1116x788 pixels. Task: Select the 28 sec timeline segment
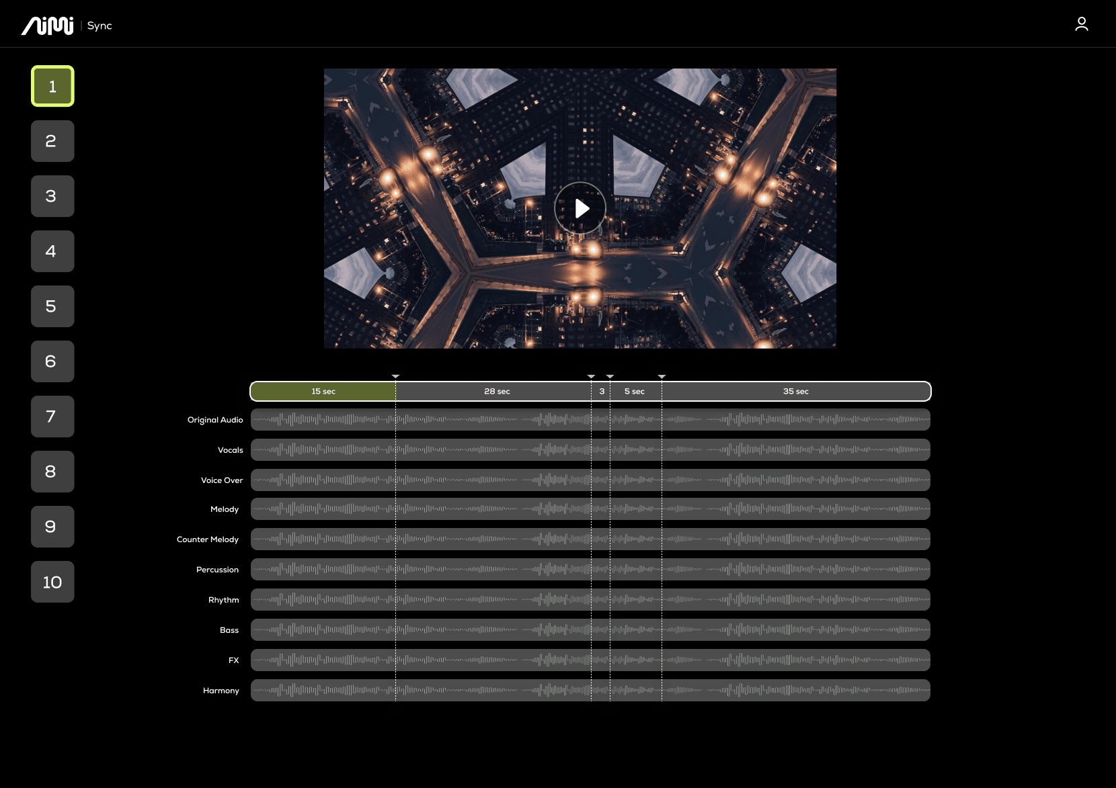493,391
